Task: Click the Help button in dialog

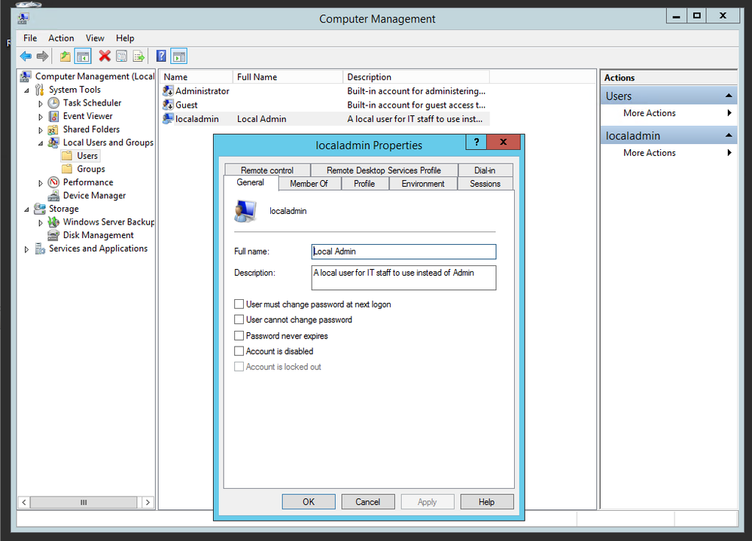Action: (487, 502)
